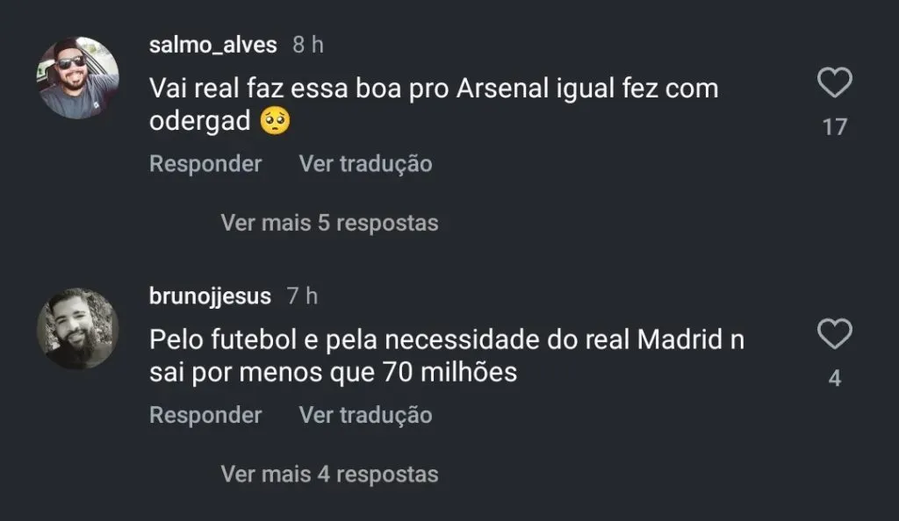Click the "7 h" timestamp
Viewport: 899px width, 521px height.
tap(303, 296)
